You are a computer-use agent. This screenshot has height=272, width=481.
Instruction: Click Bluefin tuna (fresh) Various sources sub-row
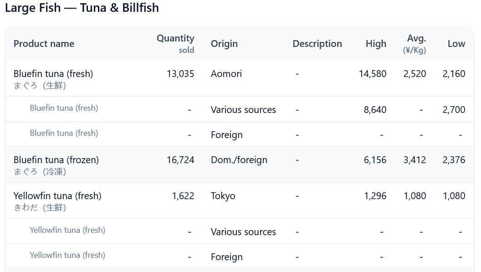tap(240, 109)
